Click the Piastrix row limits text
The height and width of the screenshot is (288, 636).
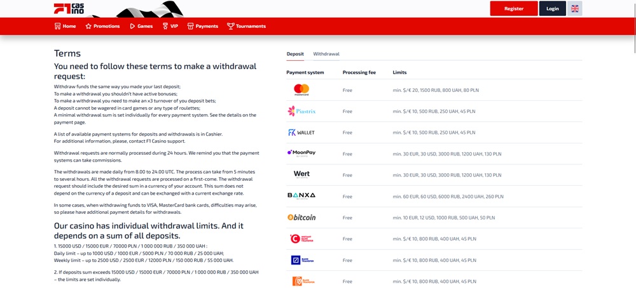click(x=434, y=111)
